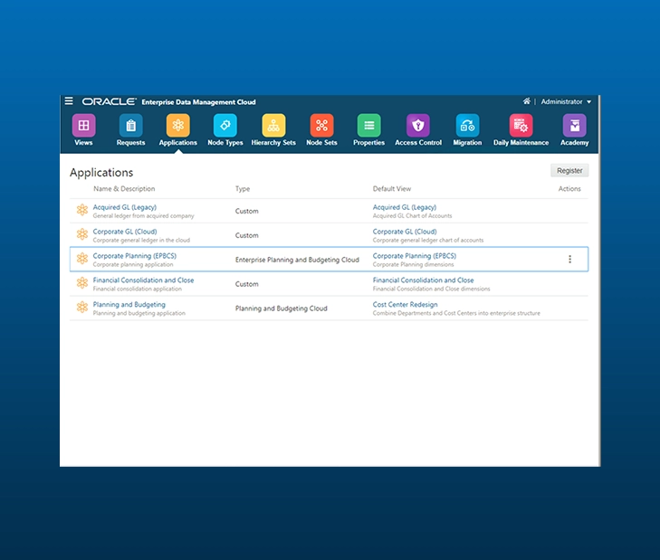Open the Academy icon
Image resolution: width=660 pixels, height=560 pixels.
[574, 126]
